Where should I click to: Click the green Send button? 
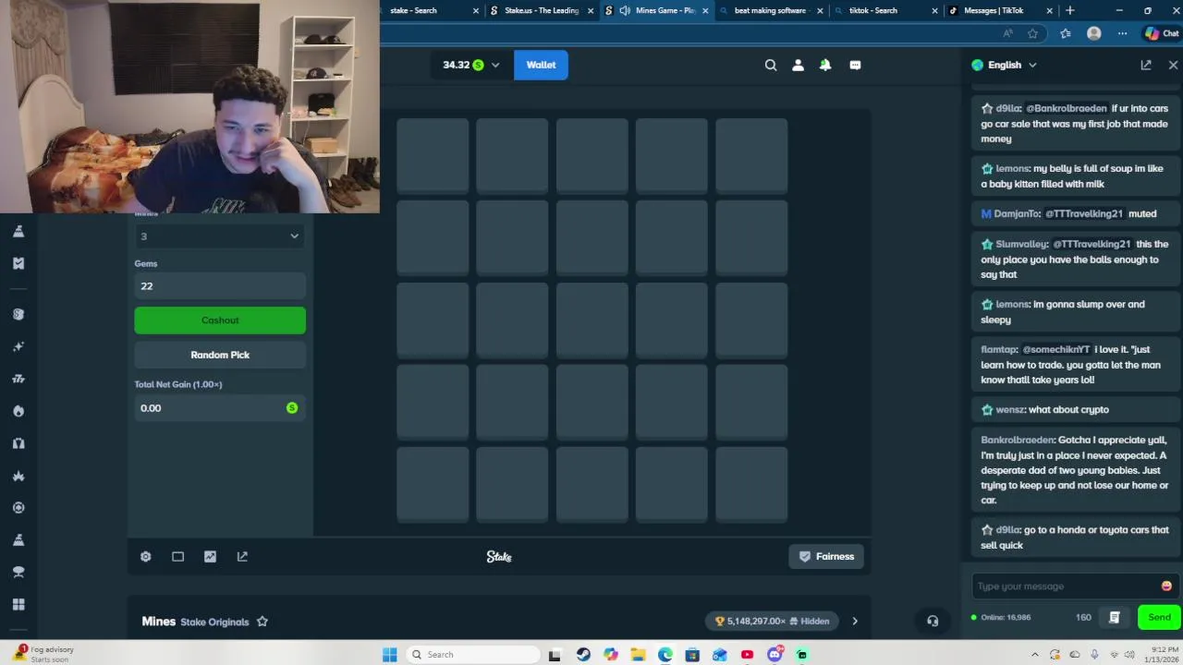coord(1159,617)
